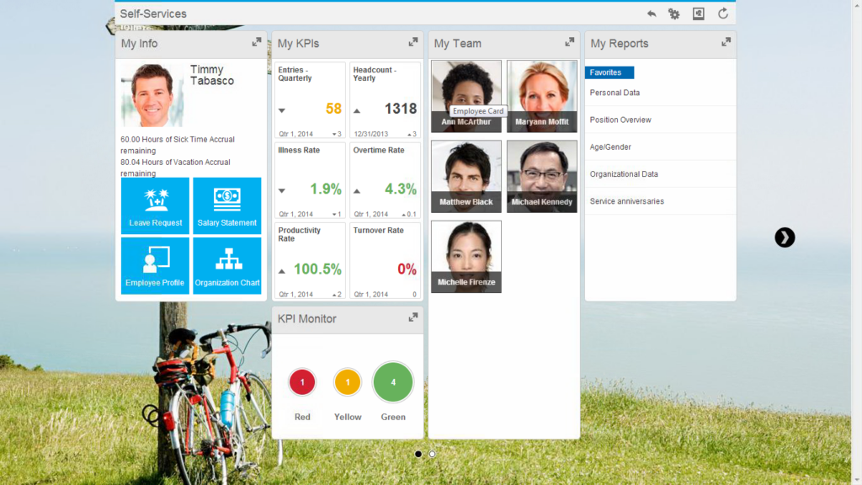Viewport: 862px width, 485px height.
Task: Click the personalize page icon in header
Action: [698, 13]
